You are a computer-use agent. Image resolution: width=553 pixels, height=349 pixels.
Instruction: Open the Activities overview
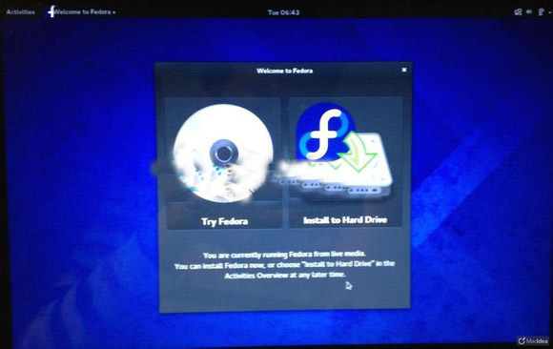tap(20, 12)
